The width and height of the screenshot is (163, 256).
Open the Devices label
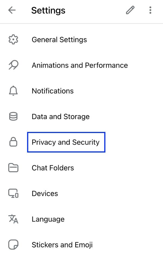pos(45,194)
